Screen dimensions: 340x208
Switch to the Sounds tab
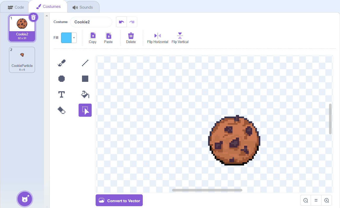click(83, 7)
